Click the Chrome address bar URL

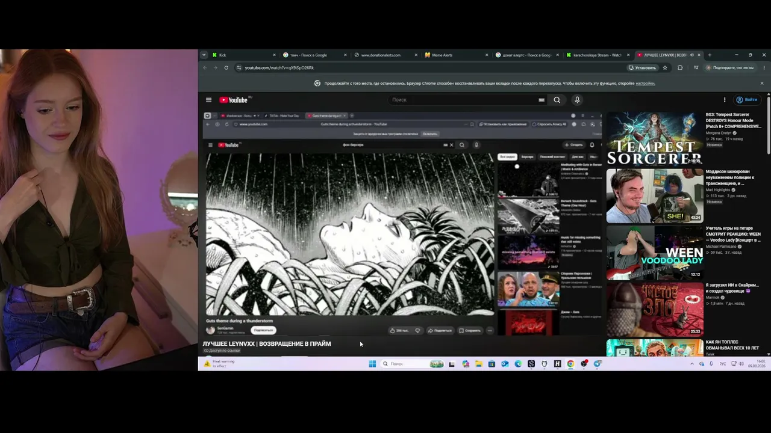click(x=279, y=67)
